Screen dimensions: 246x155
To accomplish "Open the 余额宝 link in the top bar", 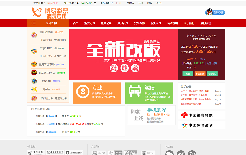I will (130, 3).
